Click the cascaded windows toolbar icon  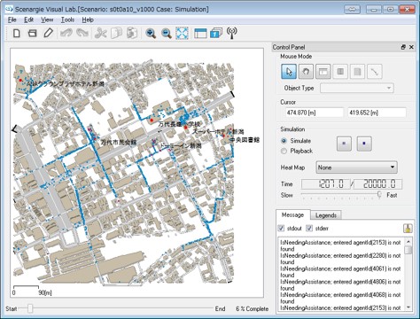[x=216, y=33]
